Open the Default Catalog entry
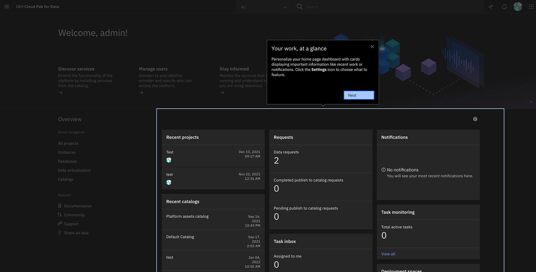 pyautogui.click(x=213, y=240)
